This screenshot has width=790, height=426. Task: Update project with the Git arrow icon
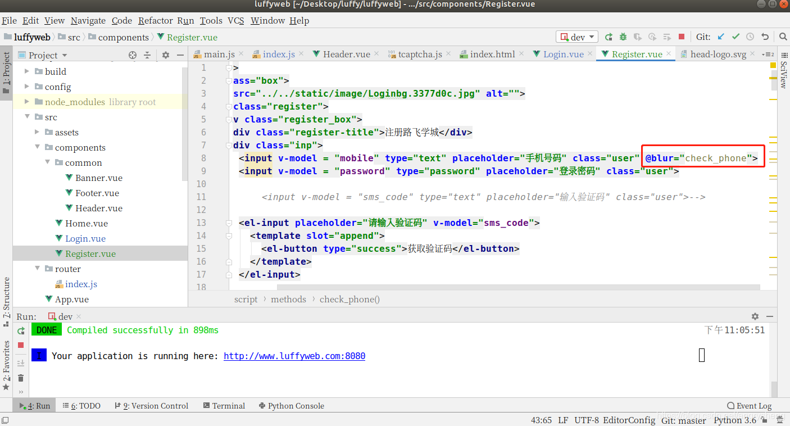[721, 37]
